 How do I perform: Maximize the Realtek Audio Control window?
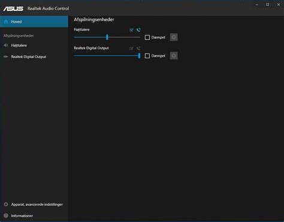(268, 5)
